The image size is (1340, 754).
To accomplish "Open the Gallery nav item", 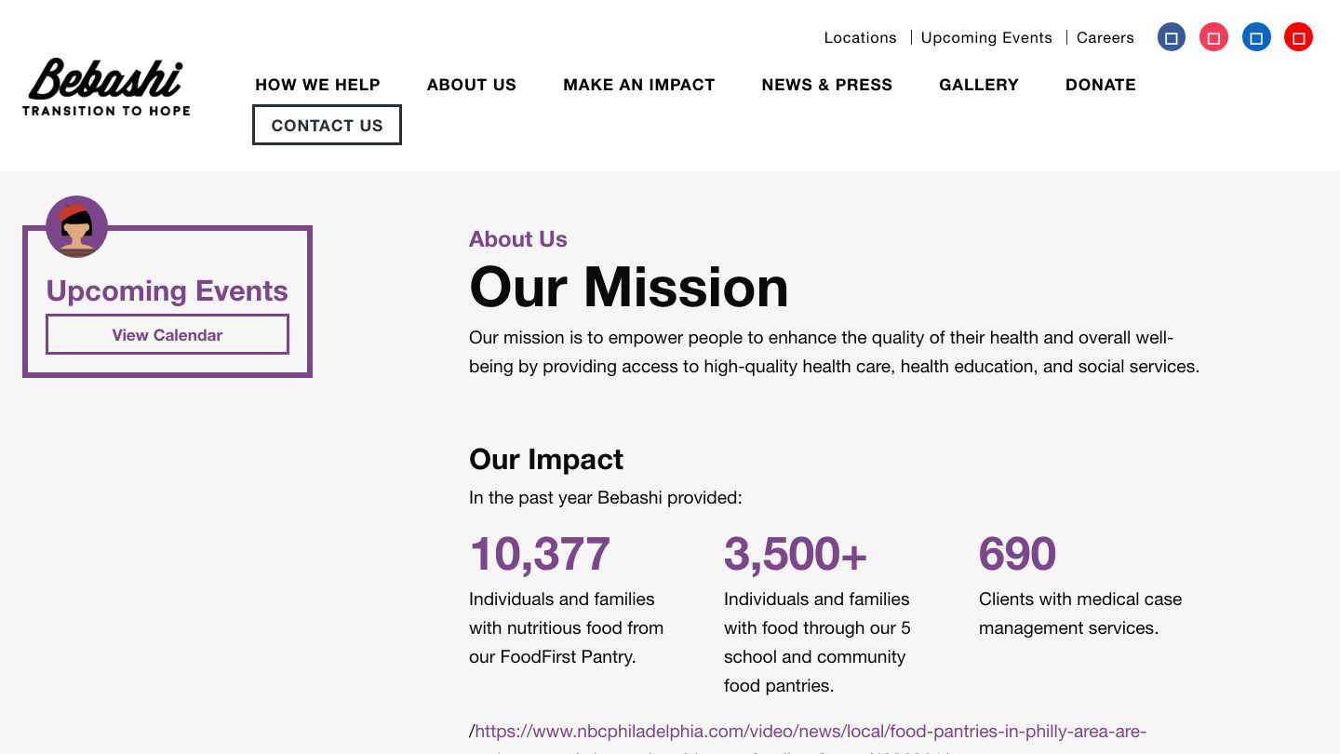I will (979, 85).
